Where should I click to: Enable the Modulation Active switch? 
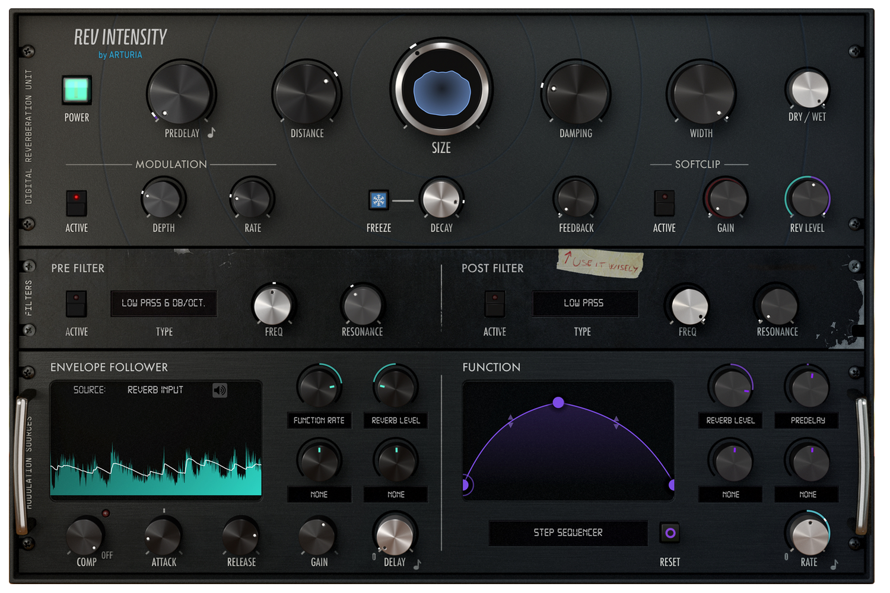77,203
